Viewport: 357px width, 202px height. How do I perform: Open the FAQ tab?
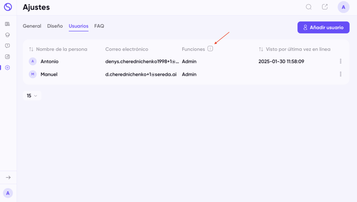tap(99, 26)
